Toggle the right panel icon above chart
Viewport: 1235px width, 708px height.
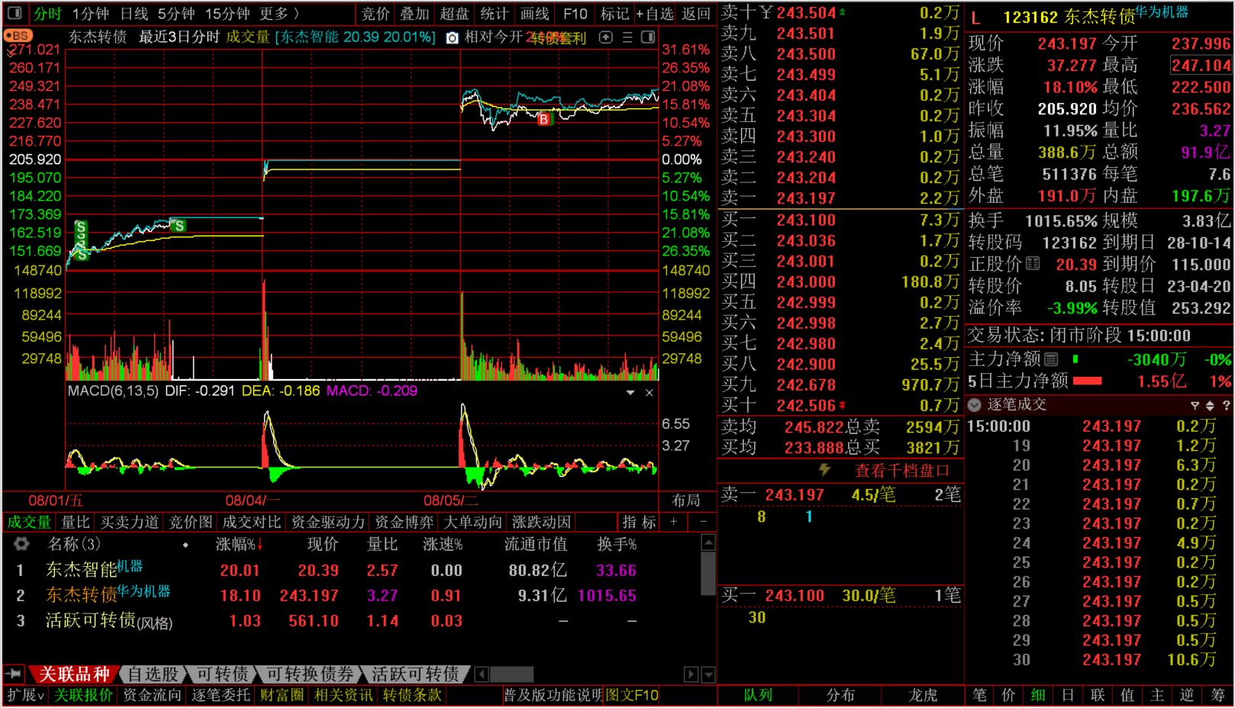point(648,37)
